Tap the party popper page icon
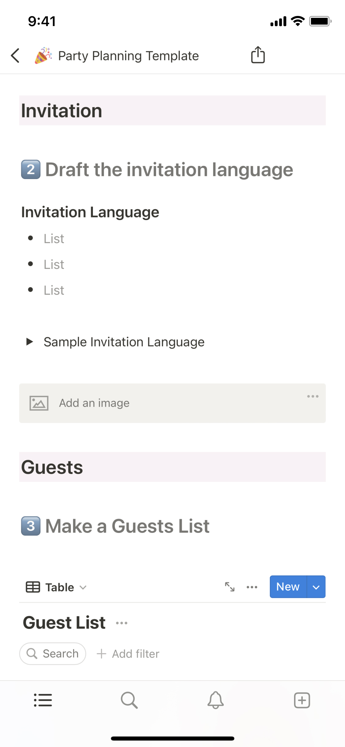Image resolution: width=345 pixels, height=747 pixels. pos(43,56)
